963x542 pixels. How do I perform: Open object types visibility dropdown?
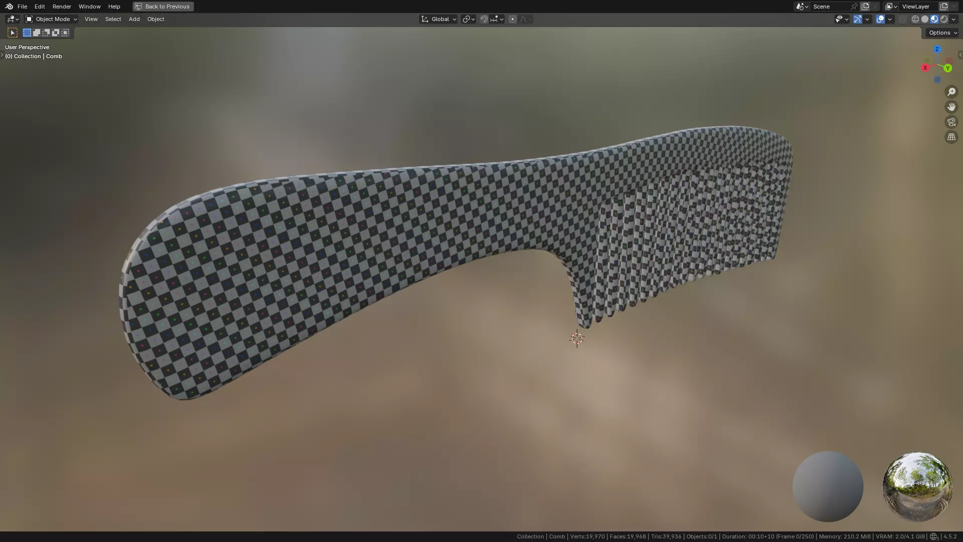tap(842, 19)
